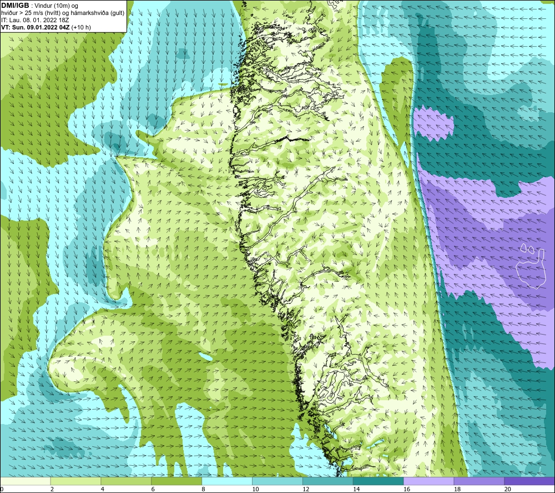The height and width of the screenshot is (493, 555).
Task: Click the large white gust contour outline
Action: click(x=530, y=270)
